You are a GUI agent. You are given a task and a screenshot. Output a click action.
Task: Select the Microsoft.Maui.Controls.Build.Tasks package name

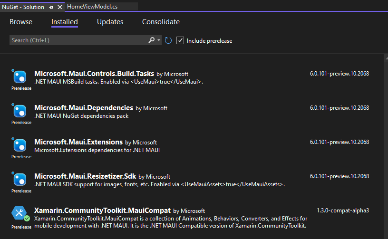coord(94,73)
